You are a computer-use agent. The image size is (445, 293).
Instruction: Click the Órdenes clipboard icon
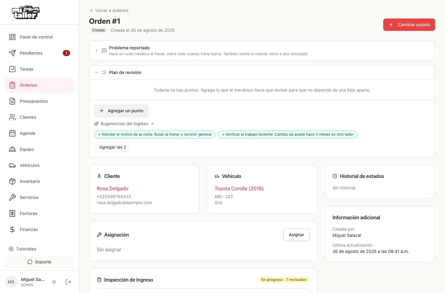click(12, 85)
